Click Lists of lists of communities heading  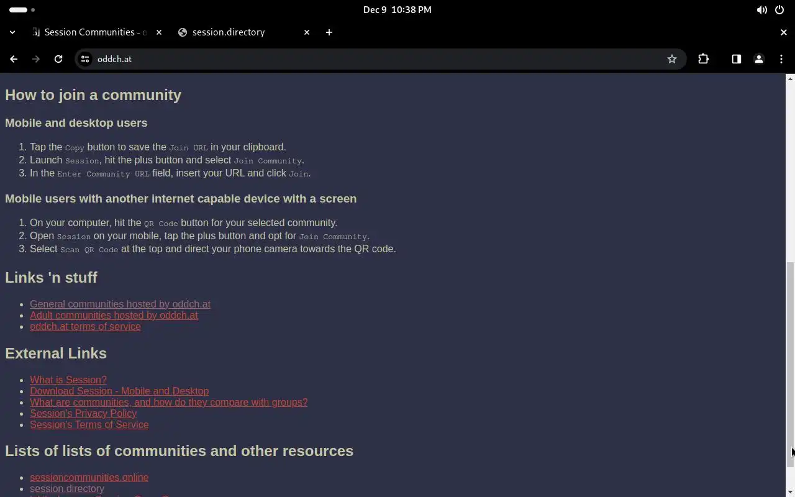point(179,450)
